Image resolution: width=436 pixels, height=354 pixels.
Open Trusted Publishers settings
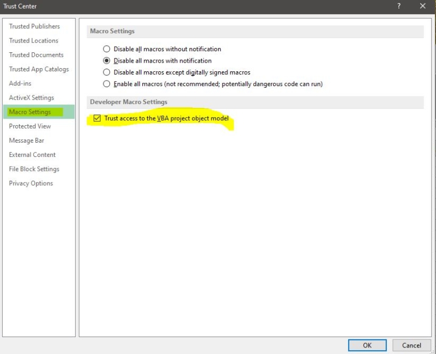tap(34, 26)
